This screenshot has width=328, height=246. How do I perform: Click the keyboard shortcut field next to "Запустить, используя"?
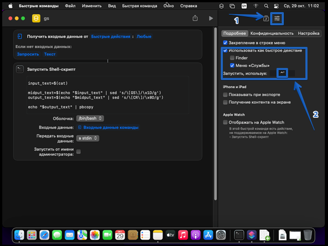(282, 73)
